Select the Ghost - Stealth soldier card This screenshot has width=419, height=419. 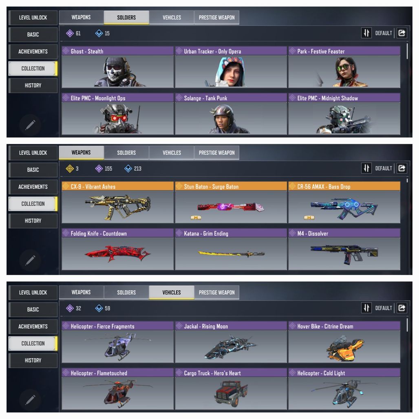coord(118,67)
